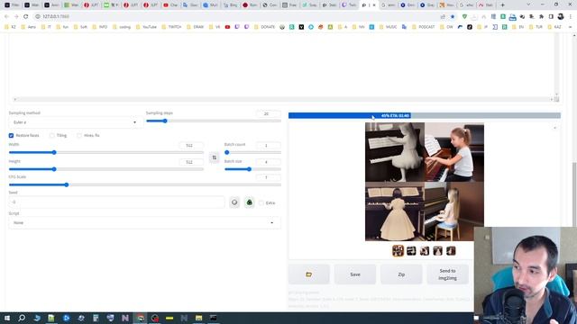Screen dimensions: 577x324
Task: Select the fourth thumbnail below the preview
Action: 437,251
